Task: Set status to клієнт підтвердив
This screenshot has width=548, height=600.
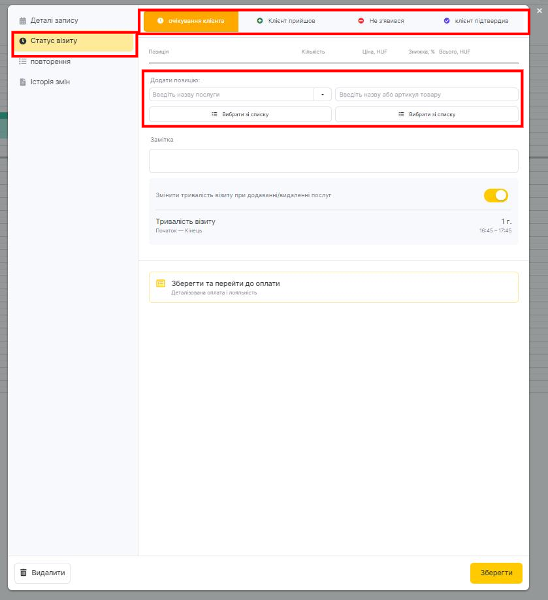Action: 476,21
